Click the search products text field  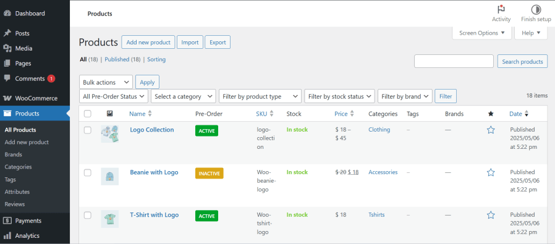click(x=454, y=61)
